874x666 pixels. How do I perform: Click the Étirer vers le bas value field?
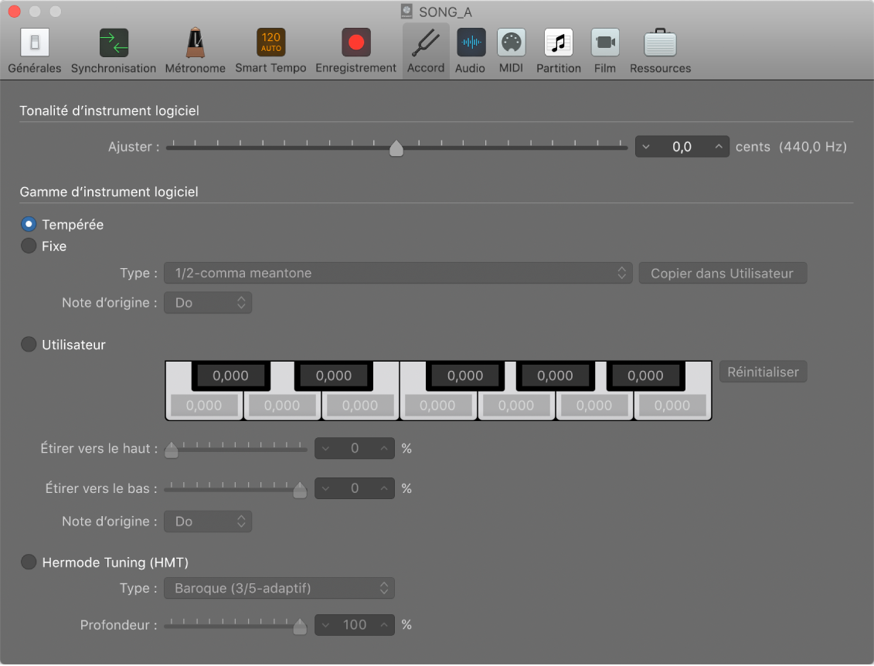point(355,489)
